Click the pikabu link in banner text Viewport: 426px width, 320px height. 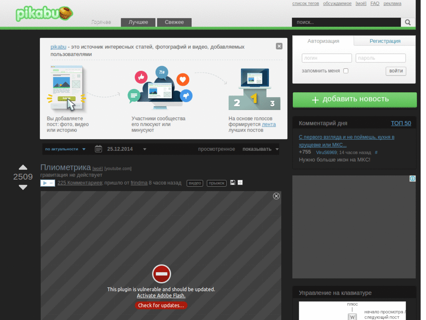pos(58,47)
